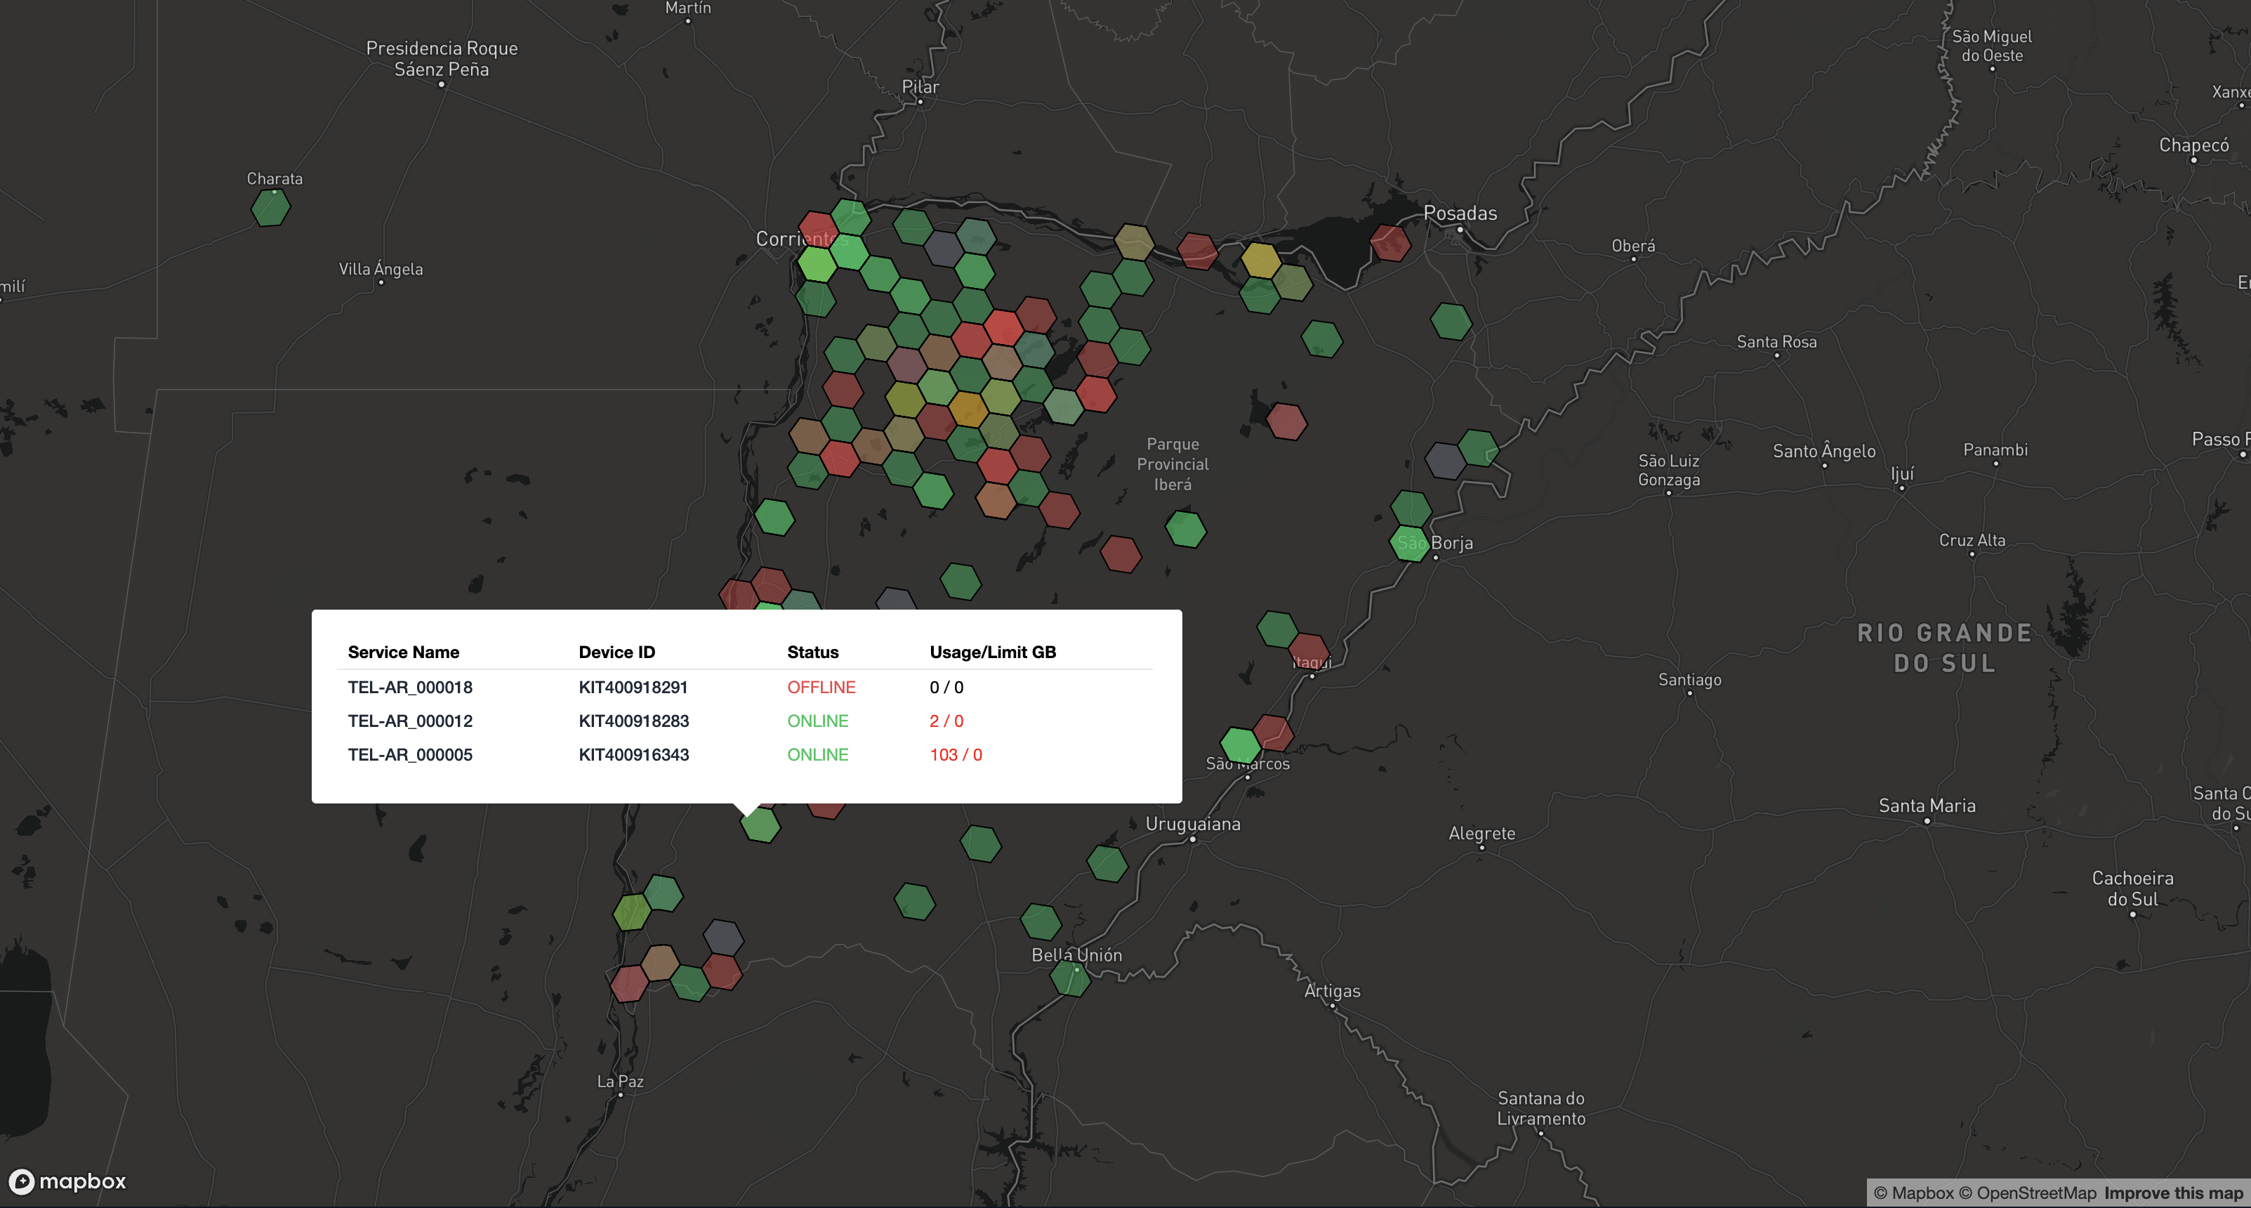Click the Status column header
2251x1208 pixels.
click(x=812, y=652)
